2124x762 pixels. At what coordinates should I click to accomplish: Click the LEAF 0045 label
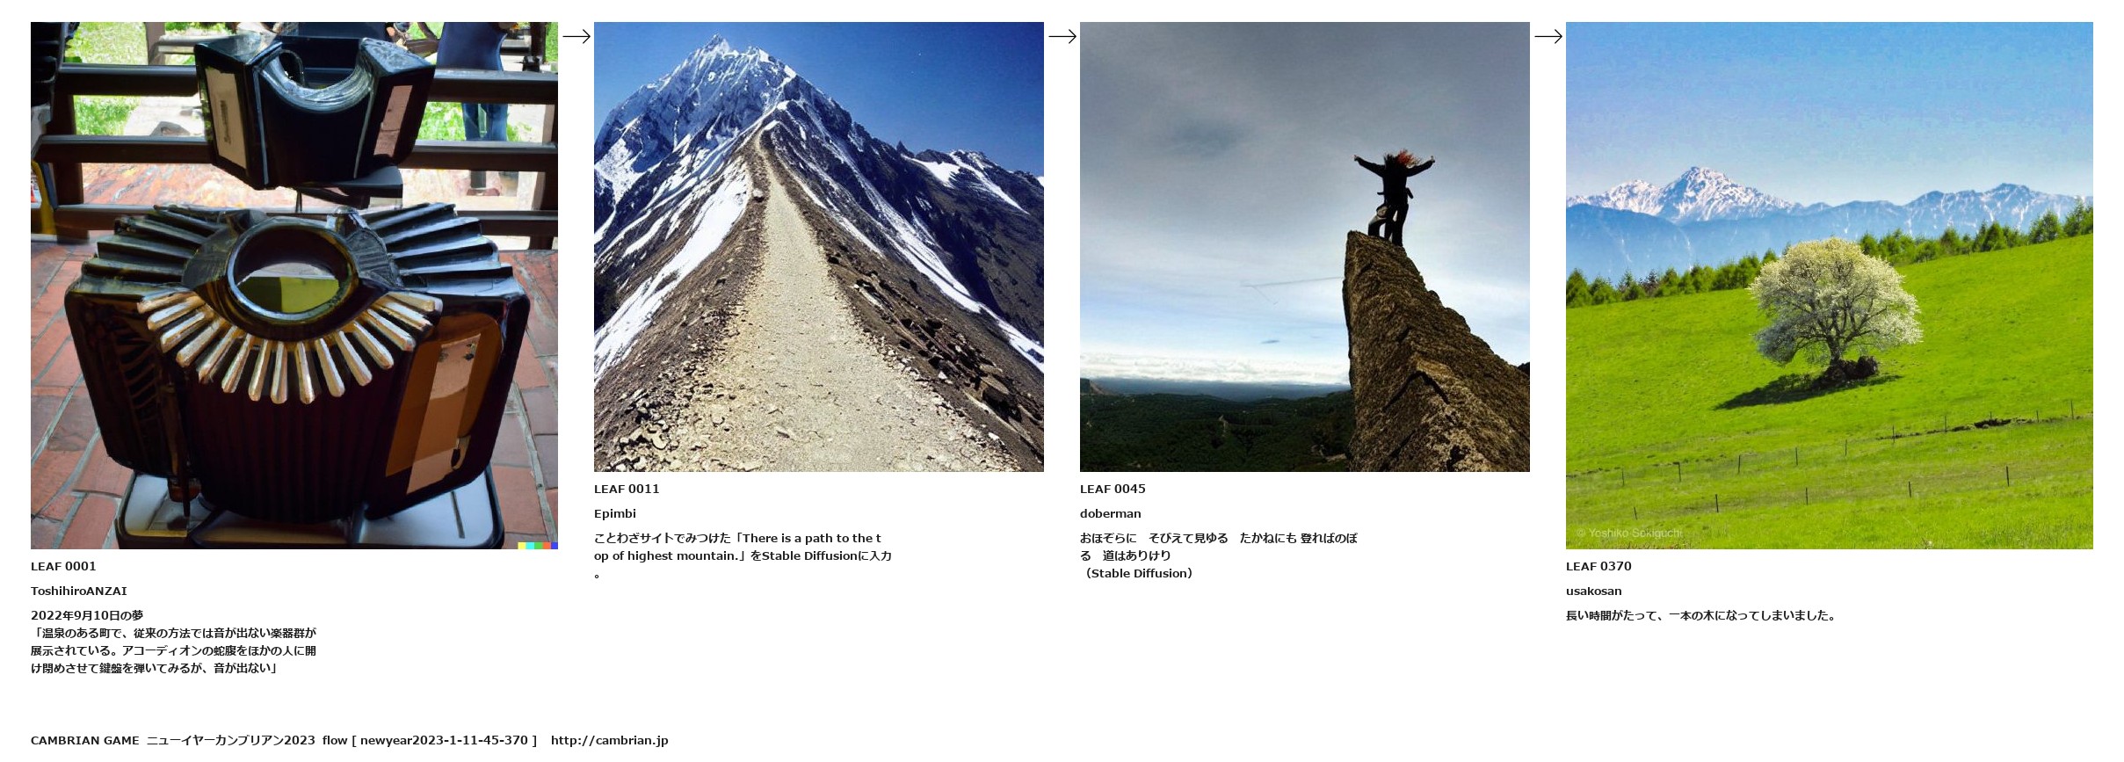[x=1113, y=489]
